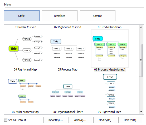146x125 pixels.
Task: Switch to the Template tab
Action: tap(60, 16)
